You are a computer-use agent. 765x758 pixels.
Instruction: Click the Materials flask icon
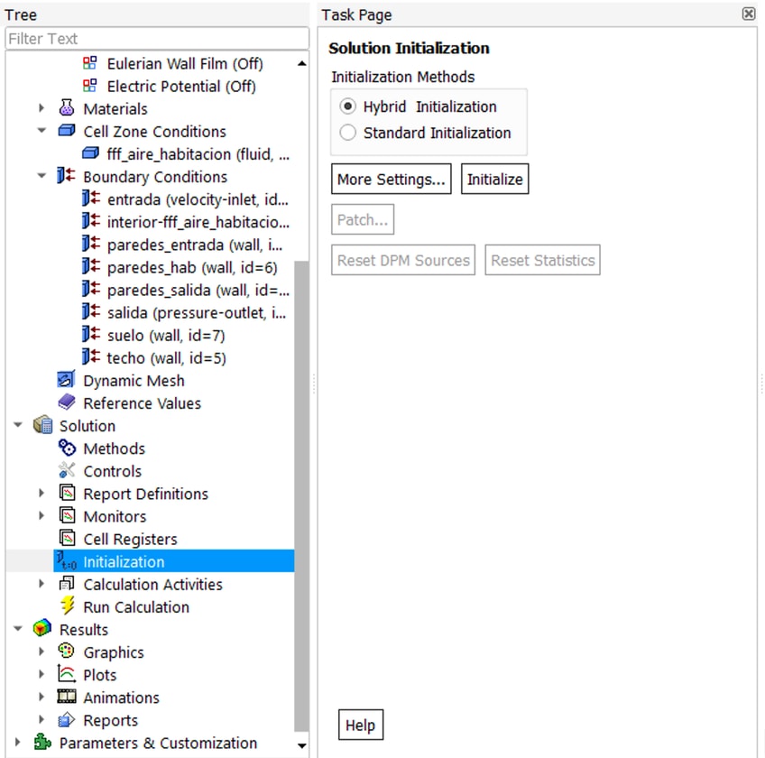coord(67,108)
